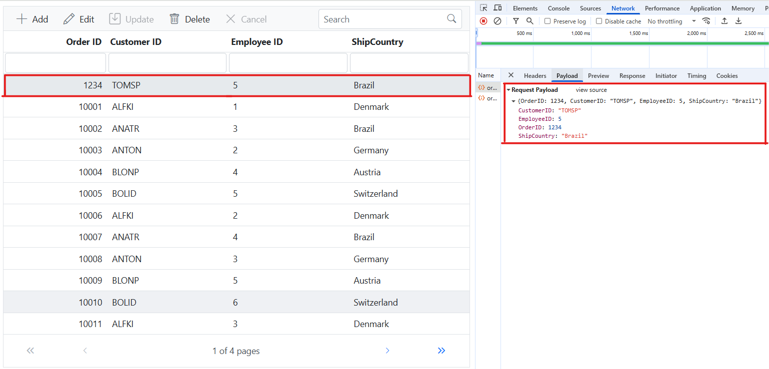
Task: Select the row with Order ID 10003
Action: click(x=236, y=150)
